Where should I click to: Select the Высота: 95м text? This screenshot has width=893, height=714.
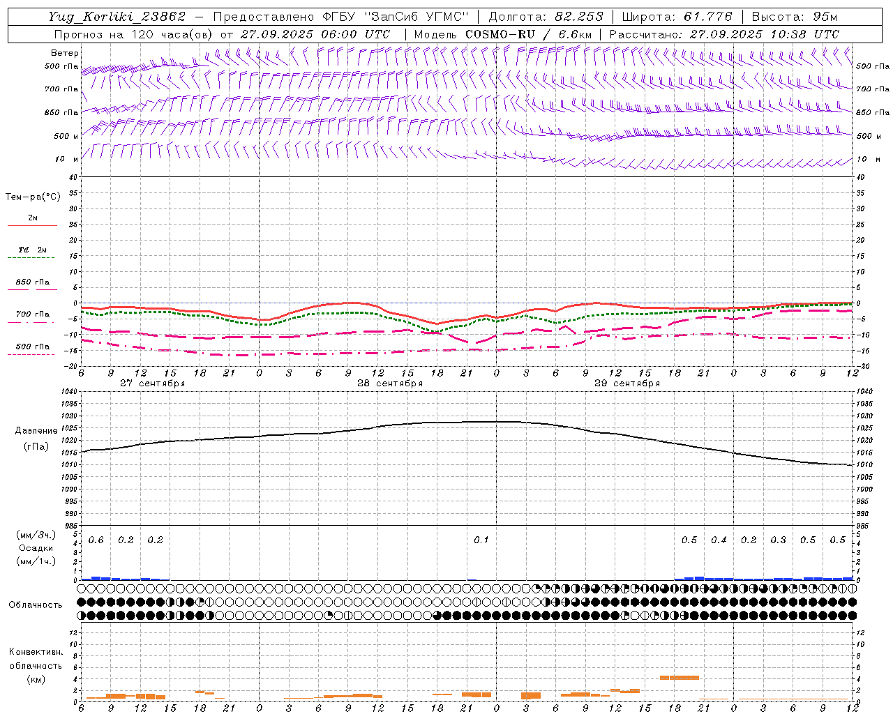[795, 17]
